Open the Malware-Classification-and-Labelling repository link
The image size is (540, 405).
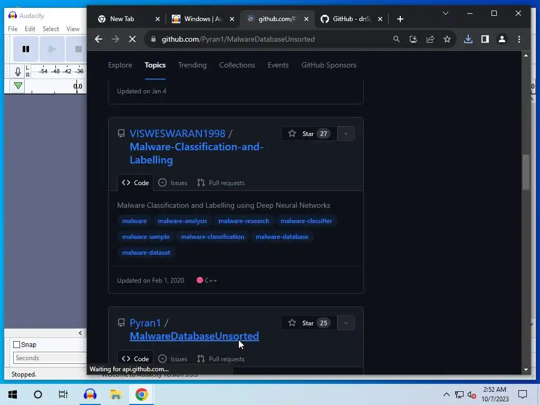[x=196, y=153]
